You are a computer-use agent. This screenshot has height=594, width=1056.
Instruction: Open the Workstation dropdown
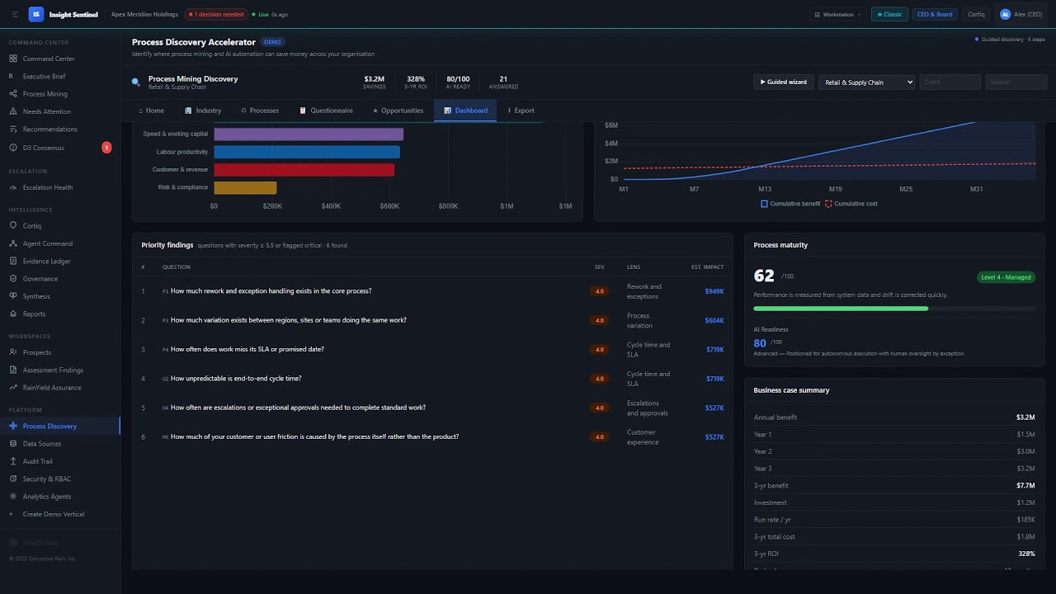[837, 14]
